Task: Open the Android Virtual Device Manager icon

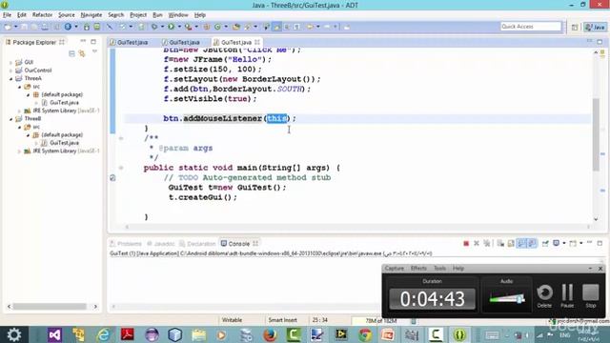Action: [97, 27]
